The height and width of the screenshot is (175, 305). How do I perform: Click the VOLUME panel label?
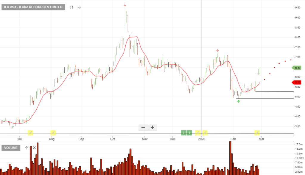coord(11,148)
